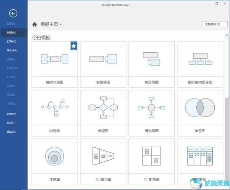
Task: Choose the 概念导图 concept map template
Action: (151, 113)
